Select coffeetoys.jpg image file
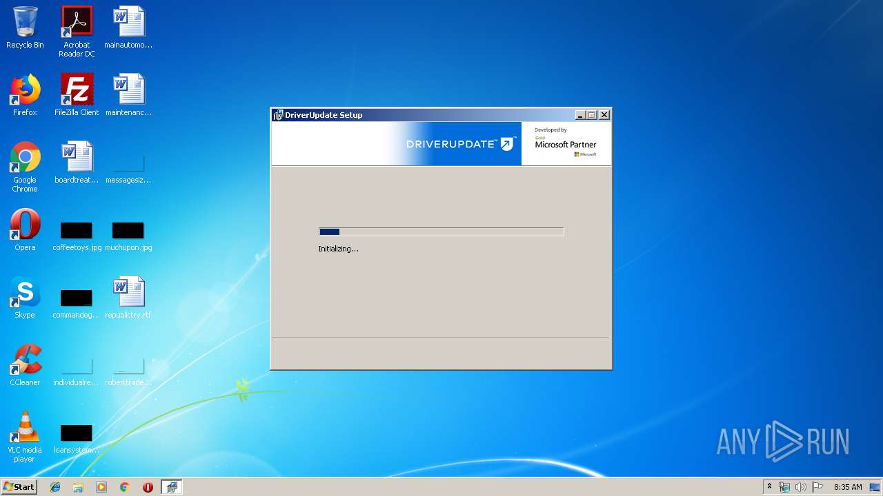Viewport: 883px width, 496px height. coord(77,236)
